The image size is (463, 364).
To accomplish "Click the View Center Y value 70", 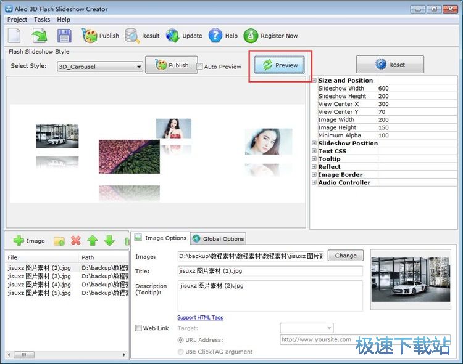I will click(417, 111).
